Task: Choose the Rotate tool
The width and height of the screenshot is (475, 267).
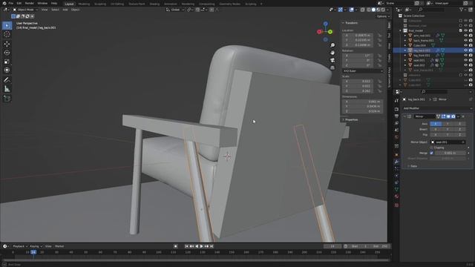Action: click(x=7, y=53)
